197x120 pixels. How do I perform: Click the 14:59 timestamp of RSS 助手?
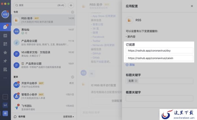(x=71, y=18)
